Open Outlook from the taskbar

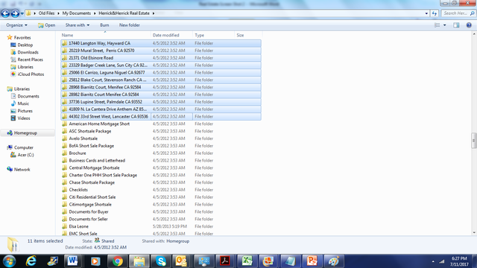point(182,261)
